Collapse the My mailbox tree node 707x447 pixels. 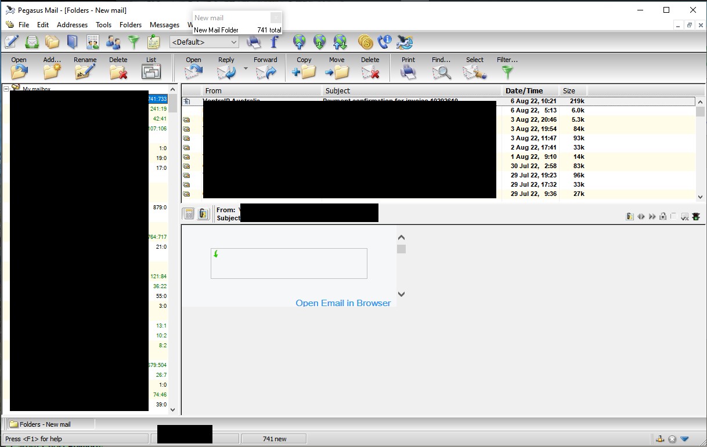(x=6, y=89)
